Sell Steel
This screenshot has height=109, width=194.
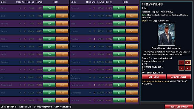point(132,24)
